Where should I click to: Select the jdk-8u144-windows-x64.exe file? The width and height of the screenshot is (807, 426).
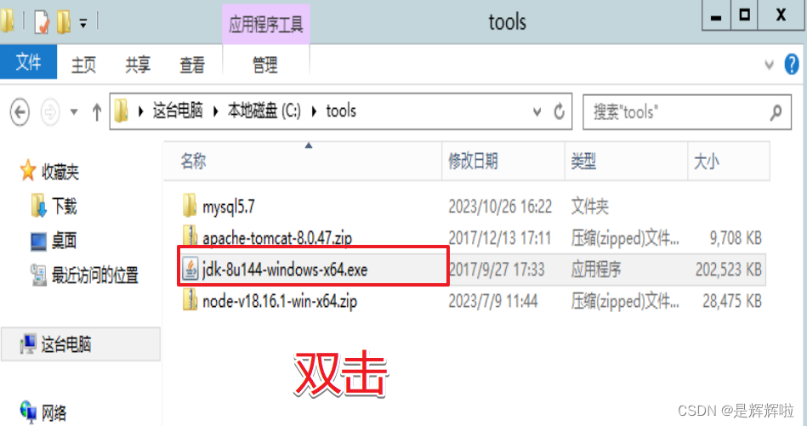(x=312, y=270)
